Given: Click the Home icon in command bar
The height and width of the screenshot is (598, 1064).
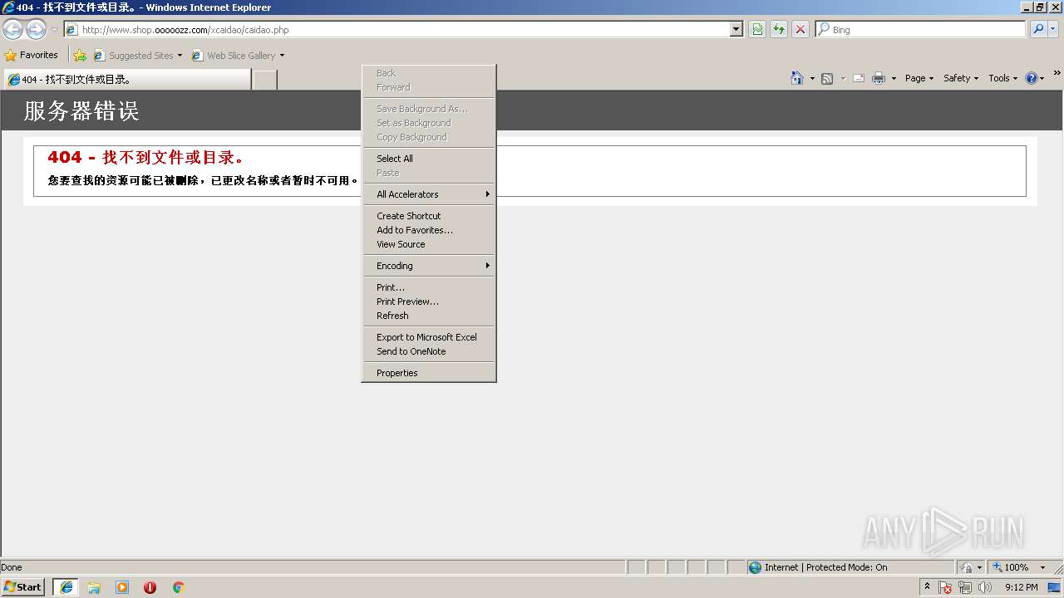Looking at the screenshot, I should [x=797, y=78].
